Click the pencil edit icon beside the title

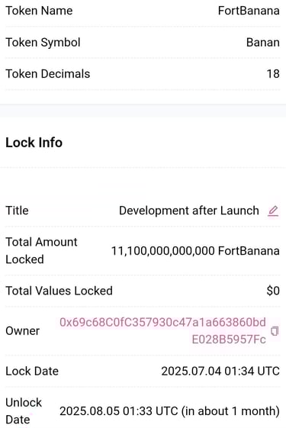click(273, 211)
